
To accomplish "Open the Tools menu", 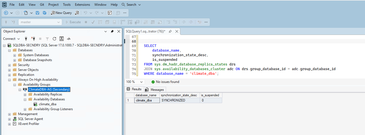I will [67, 5].
